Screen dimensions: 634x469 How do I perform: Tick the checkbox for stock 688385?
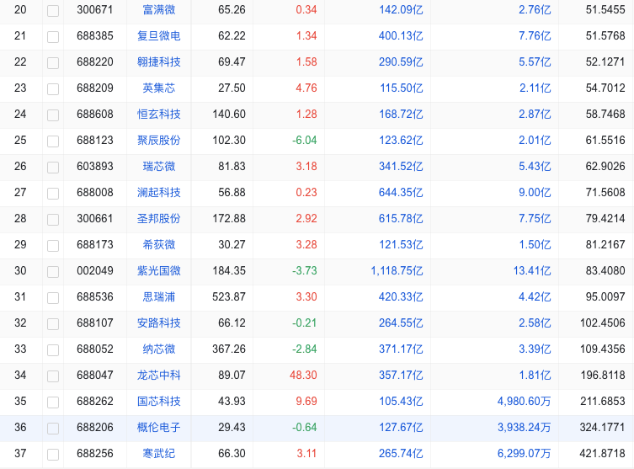pos(53,37)
